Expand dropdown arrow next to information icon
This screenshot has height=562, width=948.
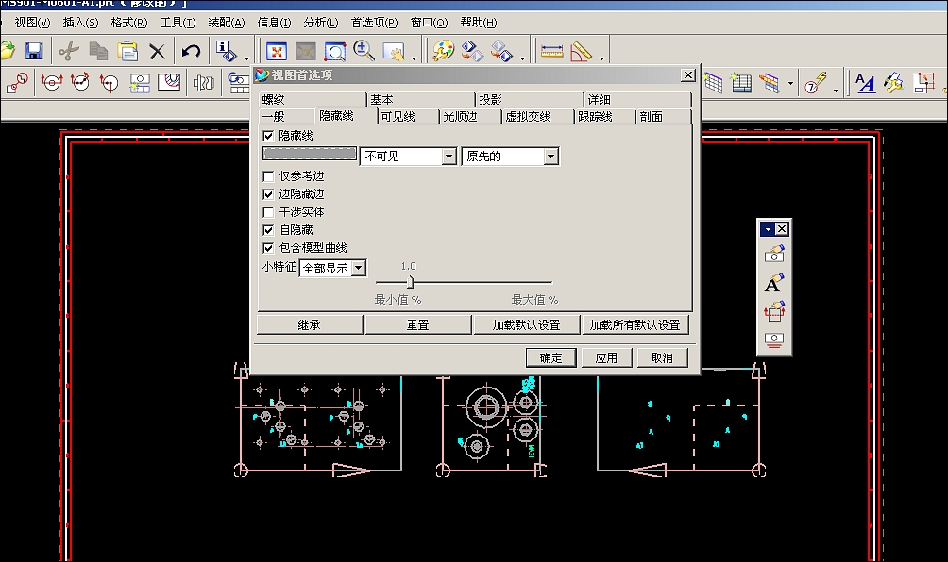pos(246,58)
